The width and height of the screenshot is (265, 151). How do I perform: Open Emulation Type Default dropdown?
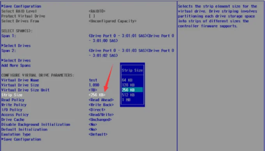click(98, 135)
